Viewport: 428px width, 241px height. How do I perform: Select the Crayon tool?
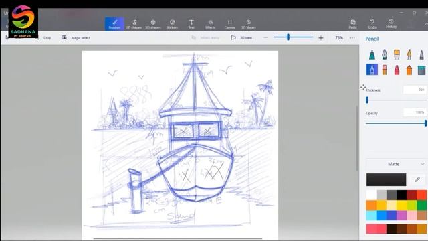(x=397, y=70)
